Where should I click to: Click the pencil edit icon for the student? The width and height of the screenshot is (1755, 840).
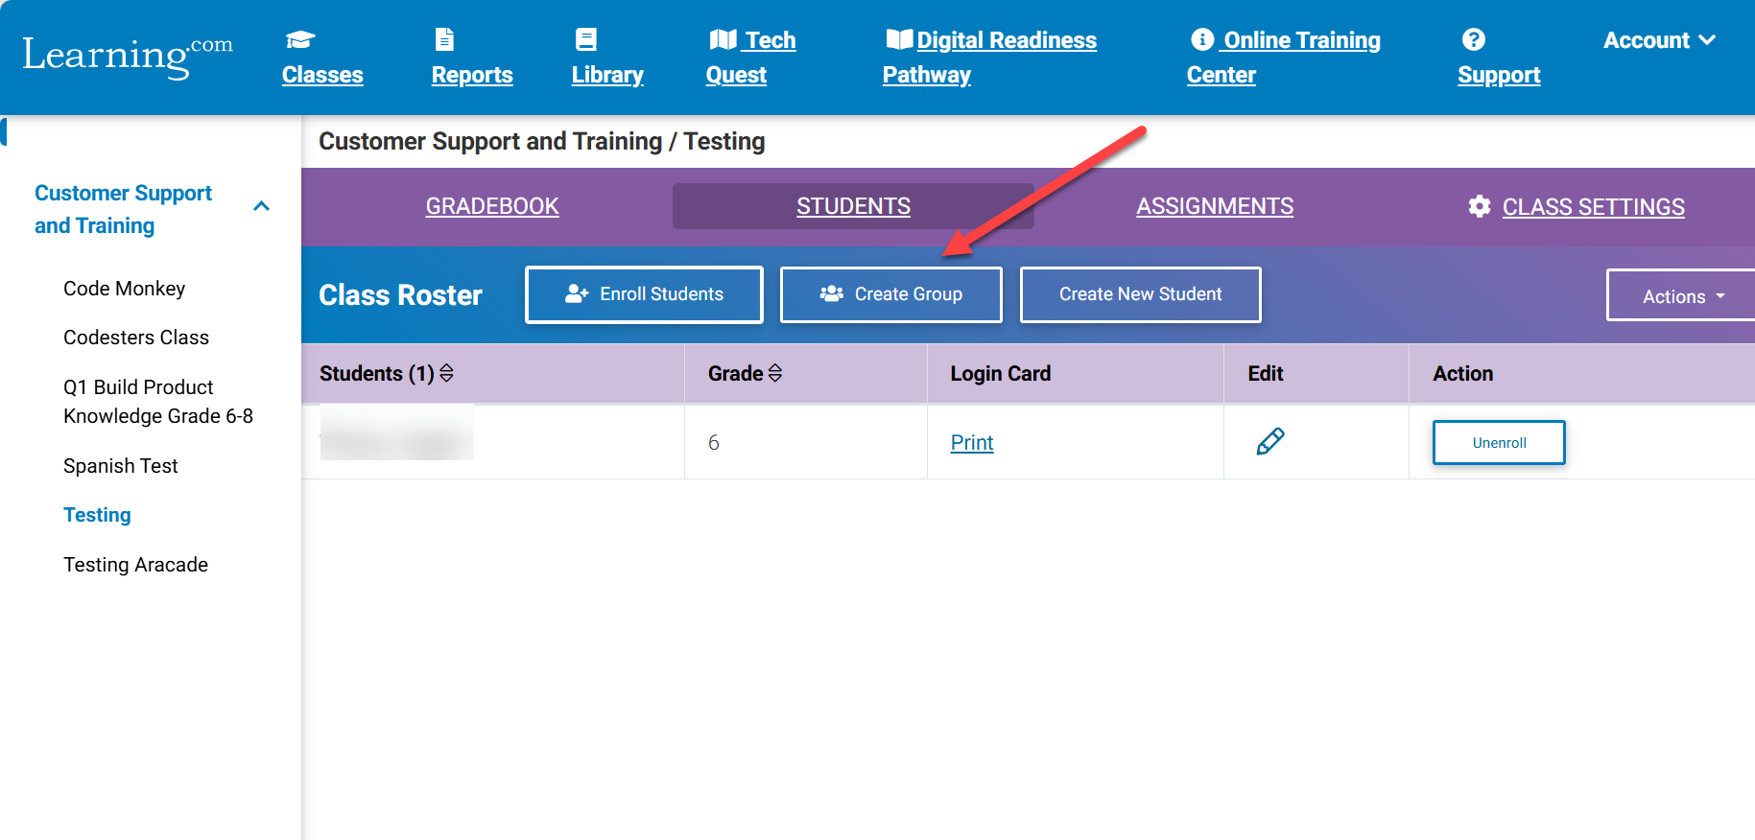click(1269, 442)
